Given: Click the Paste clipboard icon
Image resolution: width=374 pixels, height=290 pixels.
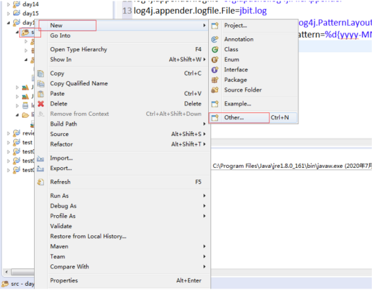Looking at the screenshot, I should tap(41, 94).
